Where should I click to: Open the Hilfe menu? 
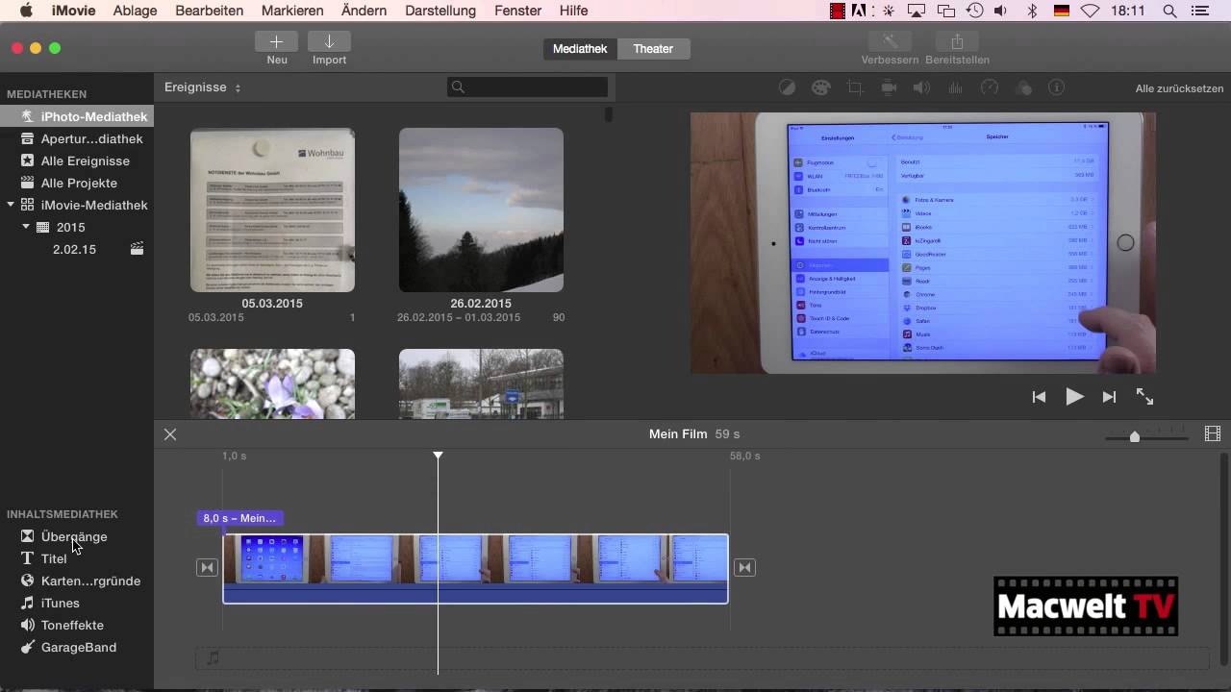[x=573, y=11]
